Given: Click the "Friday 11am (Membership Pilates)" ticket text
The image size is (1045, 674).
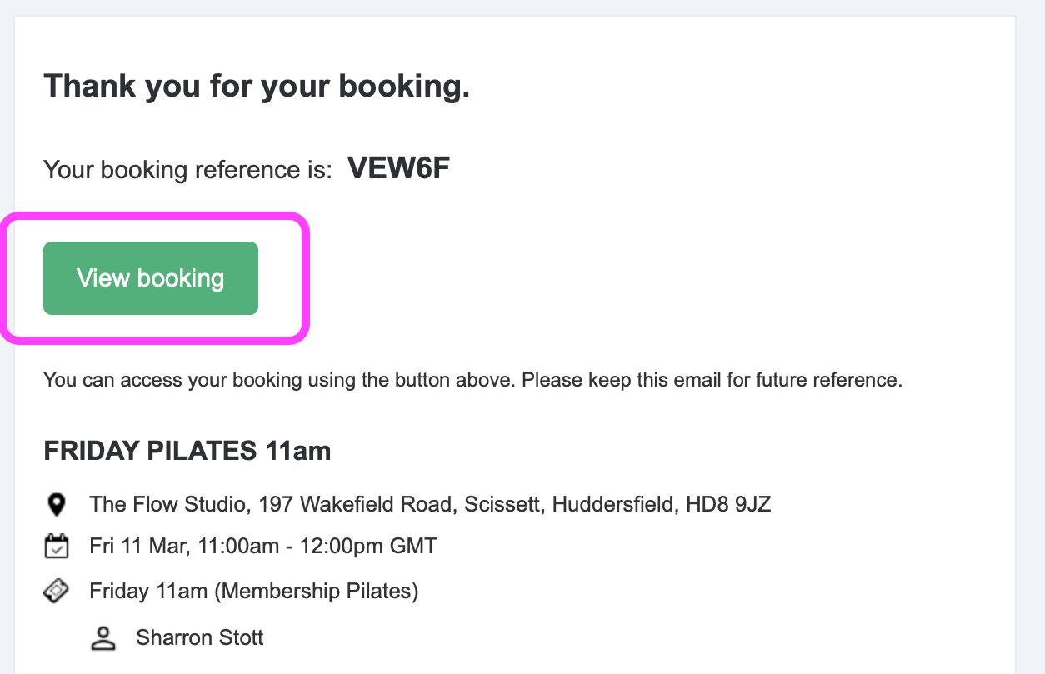Looking at the screenshot, I should pos(254,592).
